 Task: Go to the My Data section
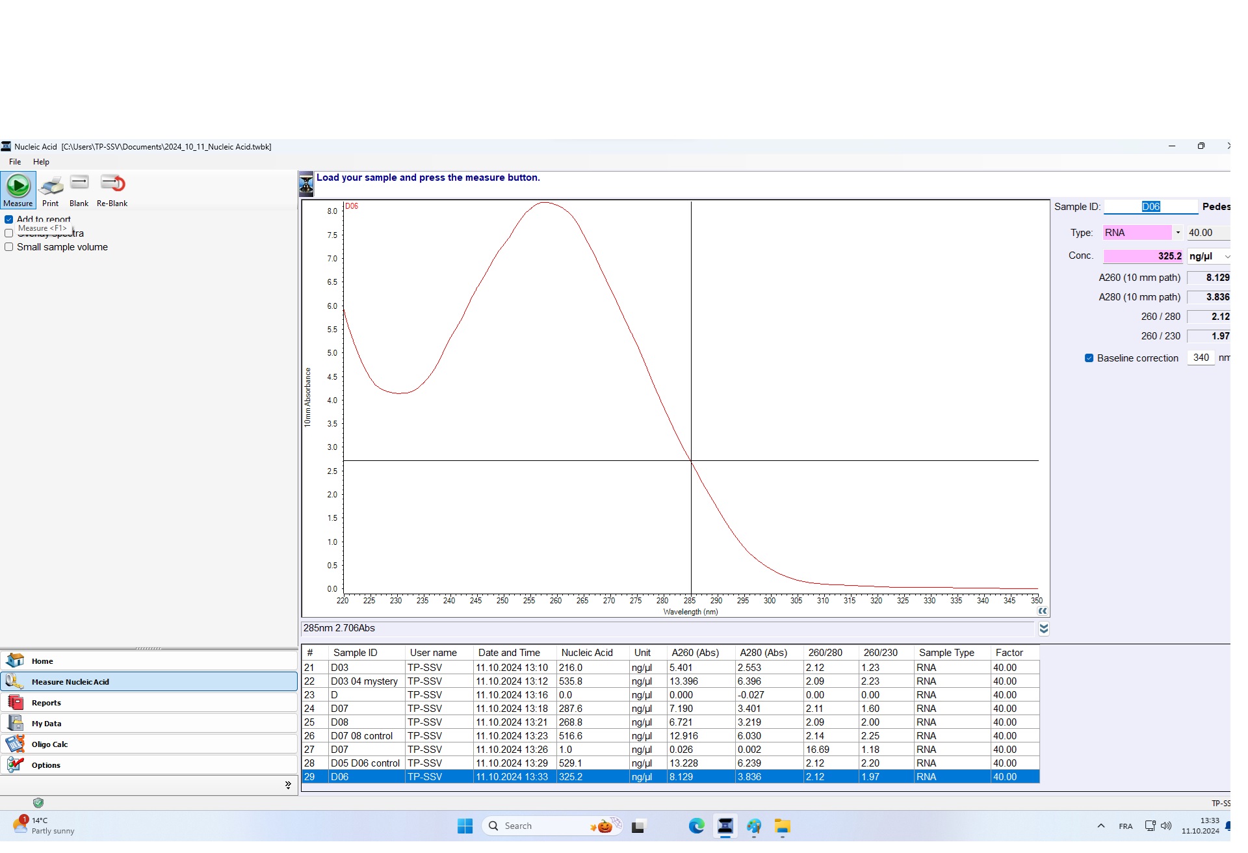(46, 724)
